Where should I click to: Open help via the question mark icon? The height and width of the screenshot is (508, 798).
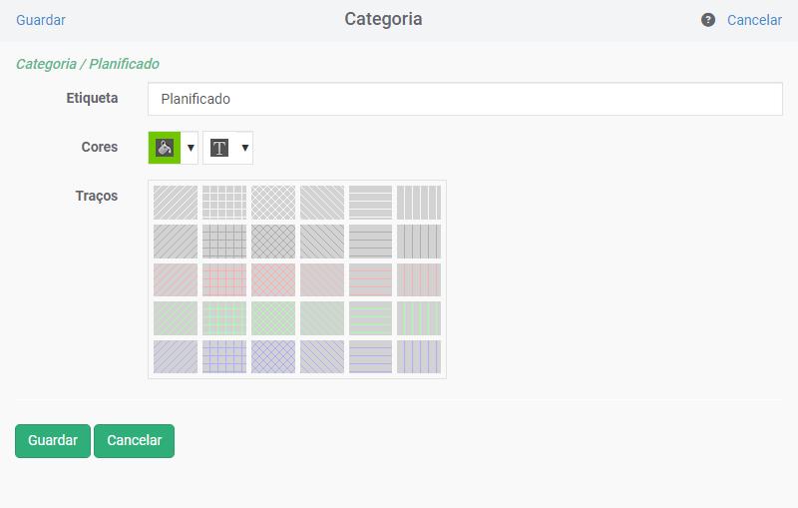708,20
